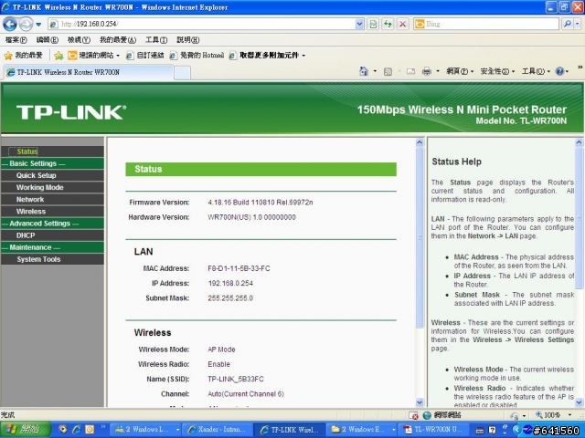Click the search magnifier icon

(568, 25)
